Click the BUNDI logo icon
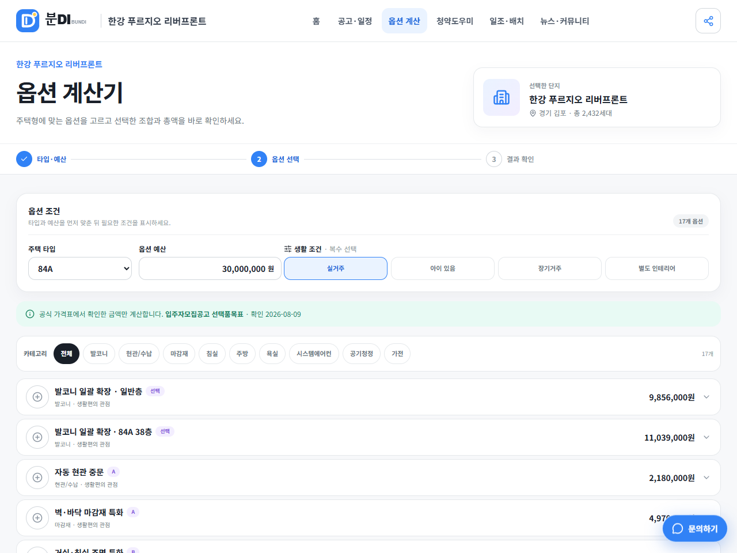This screenshot has width=737, height=553. 28,21
